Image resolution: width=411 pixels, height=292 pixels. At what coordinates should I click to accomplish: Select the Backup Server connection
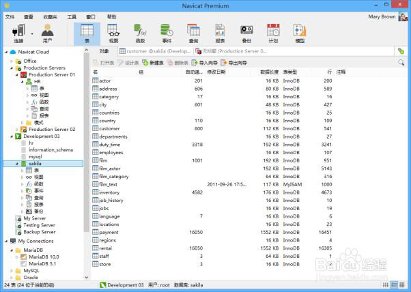[40, 232]
